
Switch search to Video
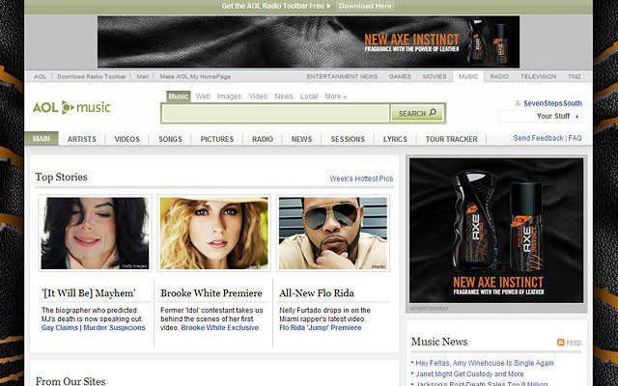[x=258, y=96]
